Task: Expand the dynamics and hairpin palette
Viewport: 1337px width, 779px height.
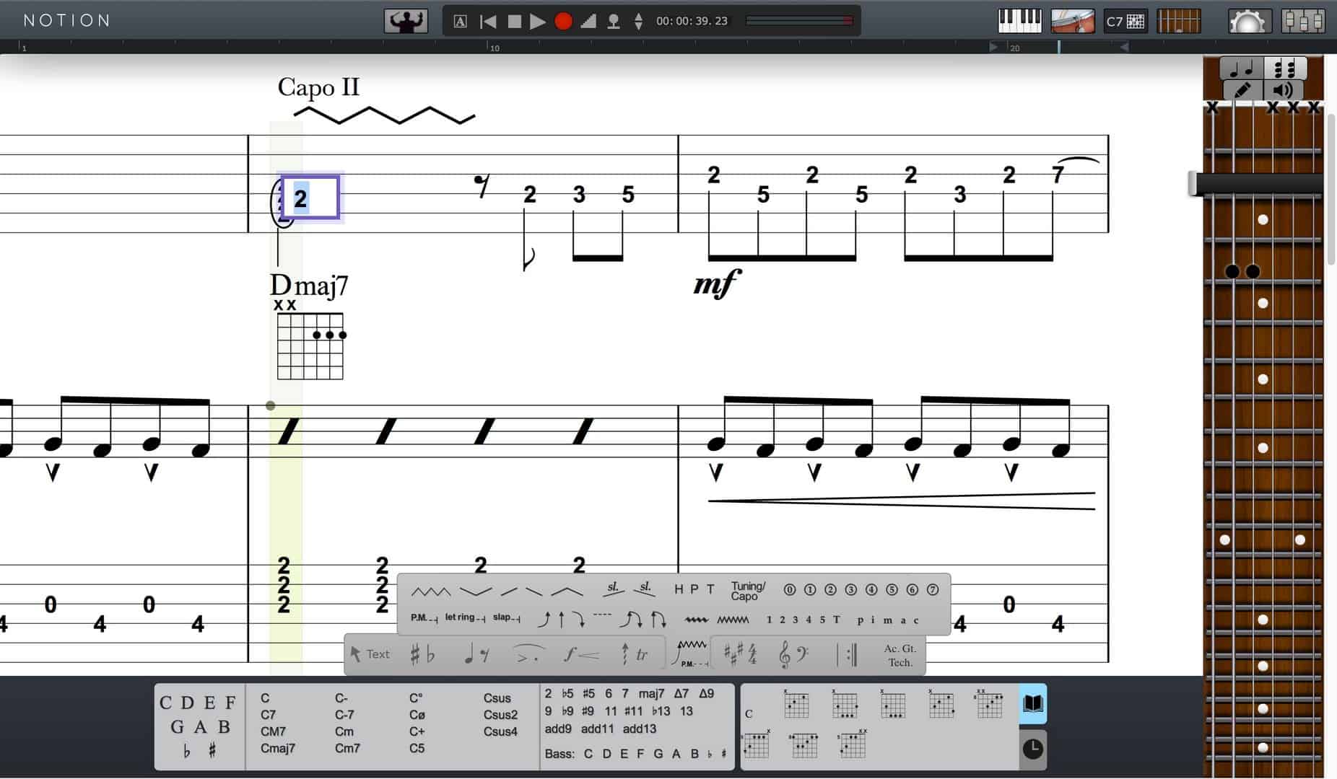Action: pos(581,655)
